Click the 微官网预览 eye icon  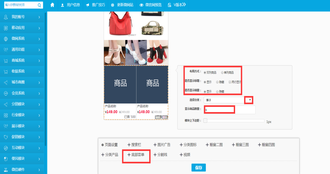pos(141,5)
